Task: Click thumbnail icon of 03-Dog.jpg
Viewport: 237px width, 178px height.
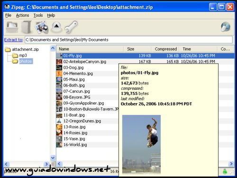Action: [59, 67]
